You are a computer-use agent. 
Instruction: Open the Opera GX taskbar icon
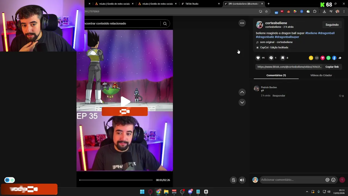tap(150, 192)
